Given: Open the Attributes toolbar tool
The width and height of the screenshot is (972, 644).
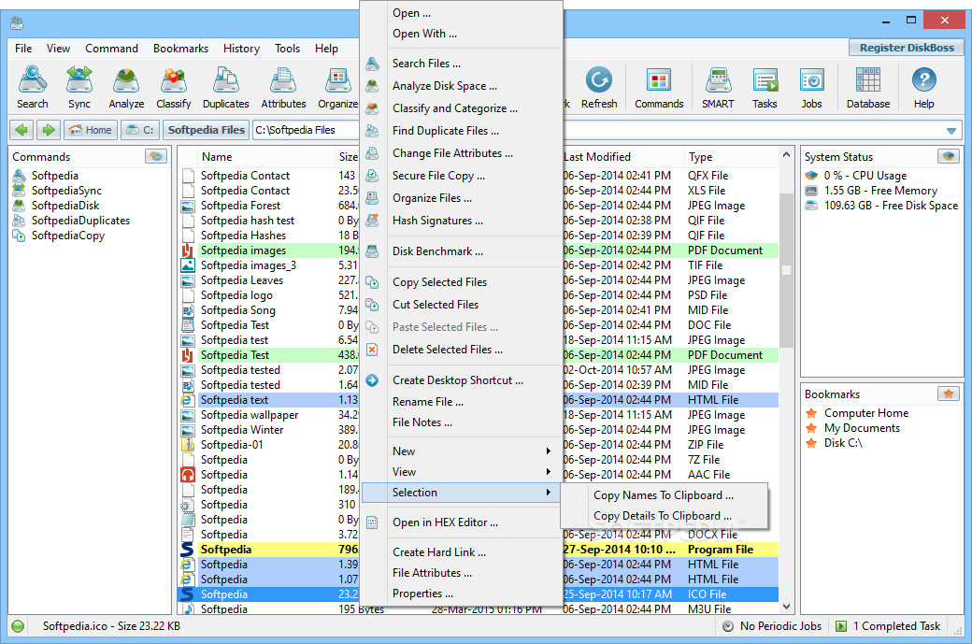Looking at the screenshot, I should [283, 88].
